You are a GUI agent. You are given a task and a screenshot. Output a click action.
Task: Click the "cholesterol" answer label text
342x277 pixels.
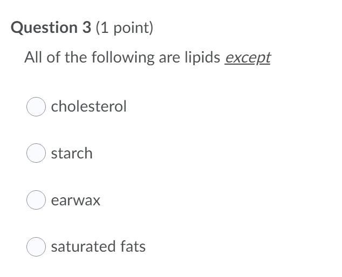tap(88, 106)
